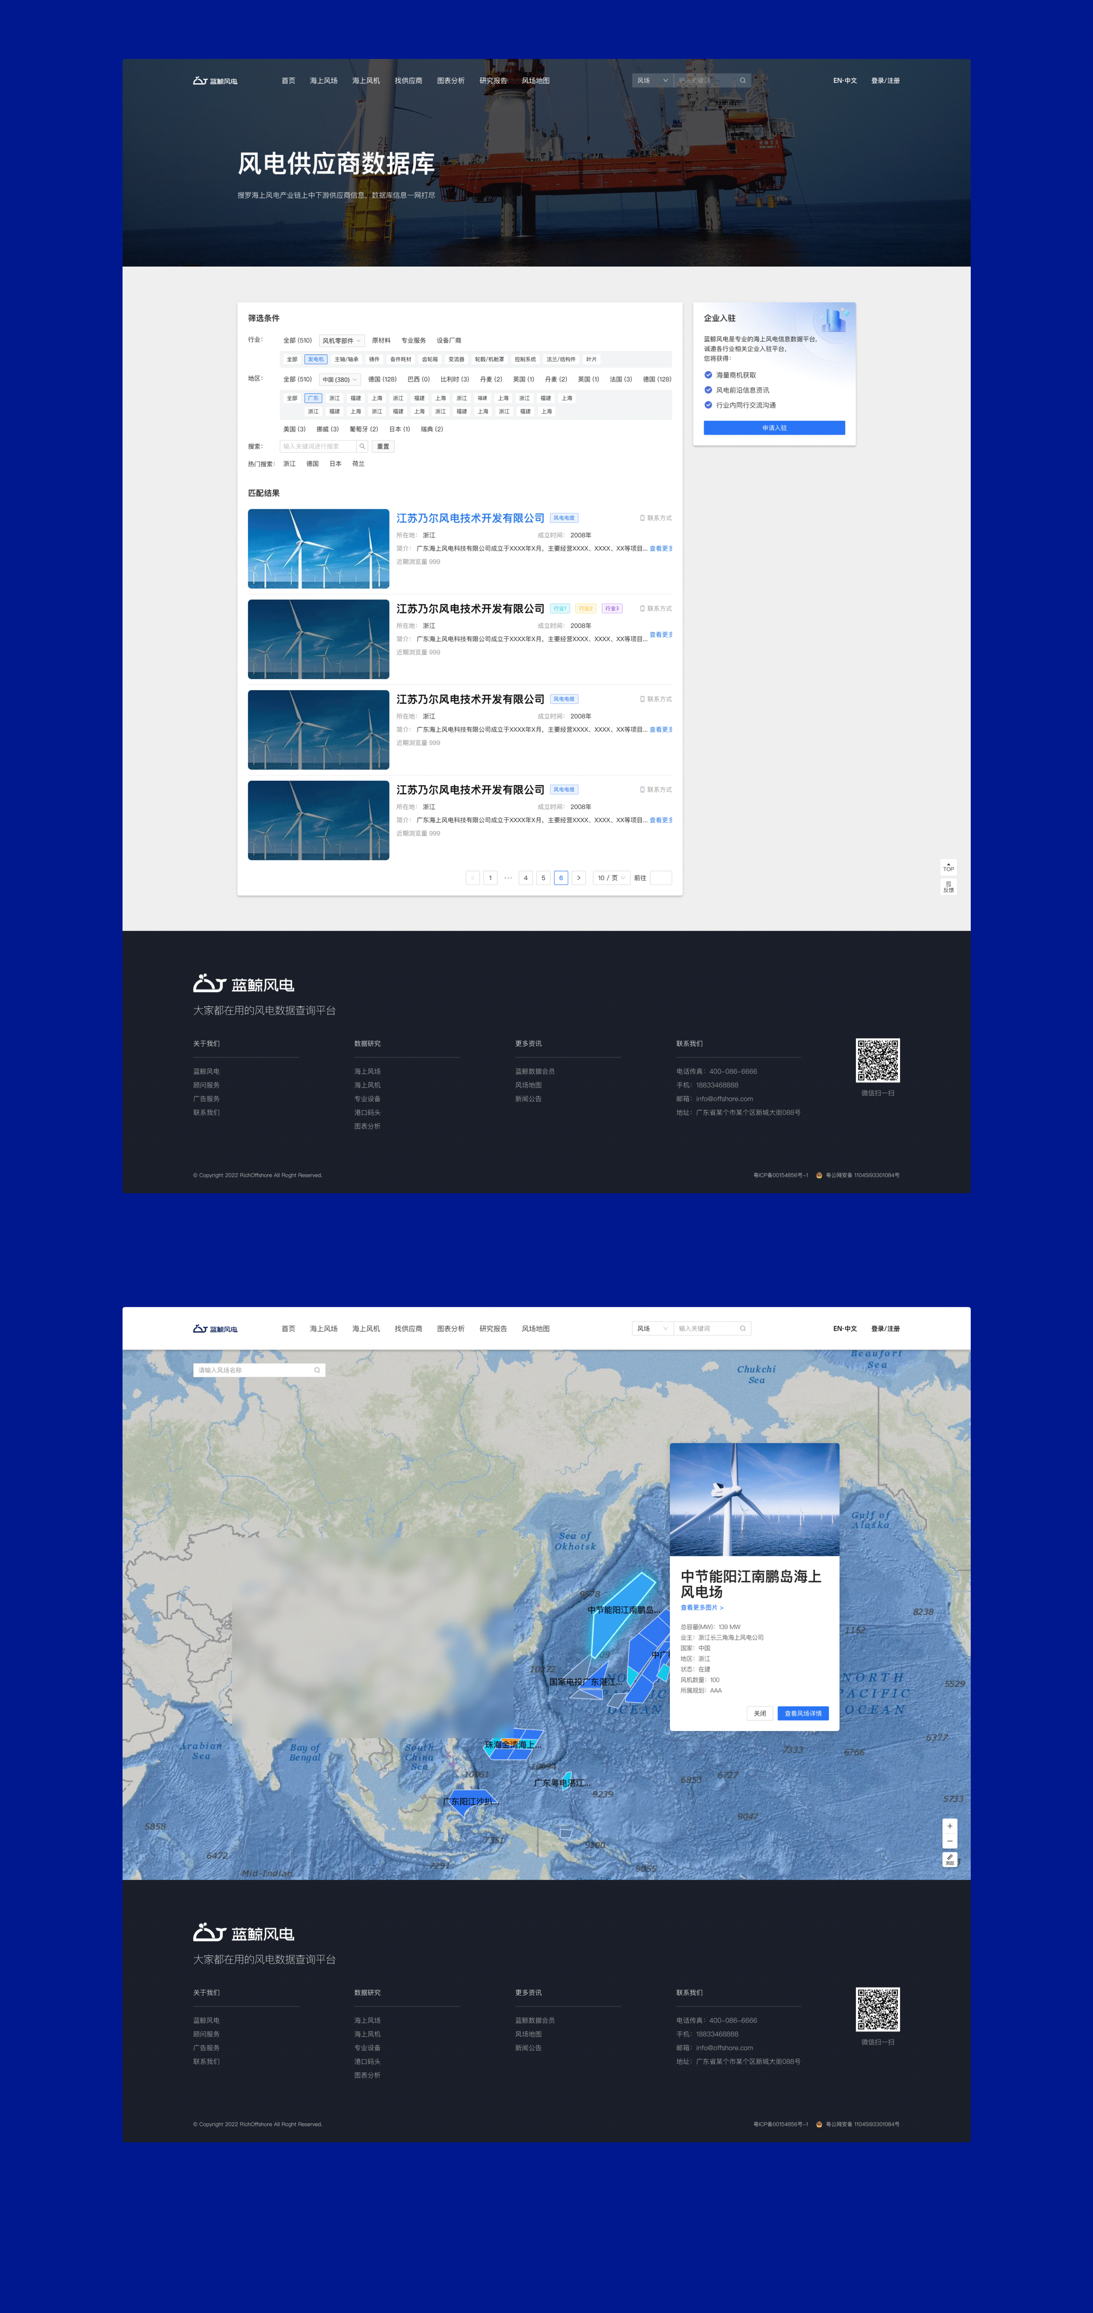Click the 重置 reset button
Viewport: 1093px width, 2313px height.
coord(383,446)
